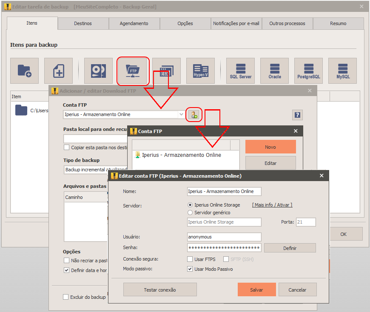Select the C:\Users folder item

tap(31, 111)
